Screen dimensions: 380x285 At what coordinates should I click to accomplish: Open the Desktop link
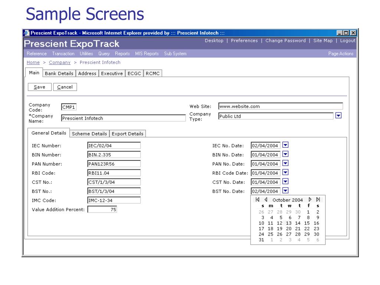point(214,40)
